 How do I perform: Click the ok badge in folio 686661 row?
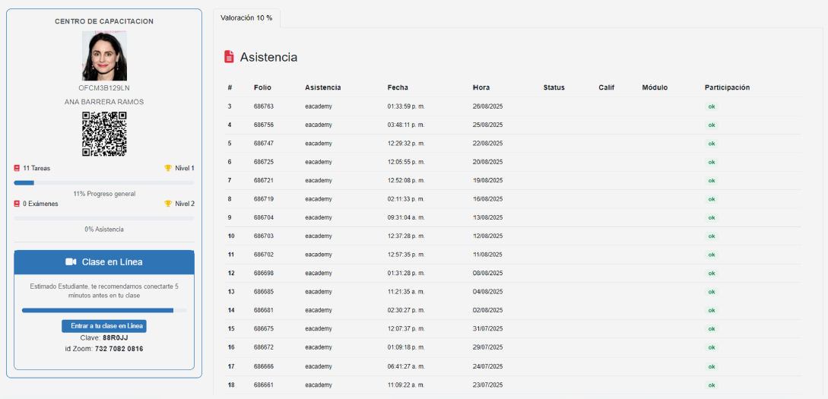coord(712,385)
